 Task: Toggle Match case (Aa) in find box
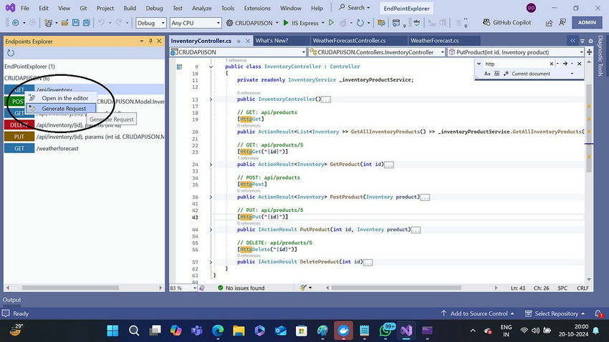pos(487,74)
